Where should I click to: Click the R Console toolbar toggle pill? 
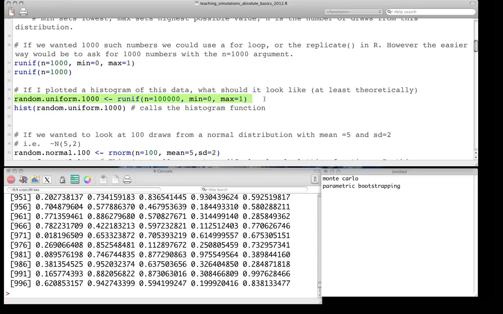click(x=317, y=171)
